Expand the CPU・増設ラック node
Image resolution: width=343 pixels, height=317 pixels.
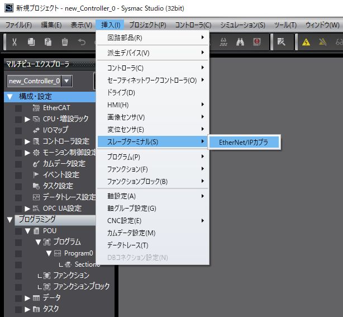27,119
